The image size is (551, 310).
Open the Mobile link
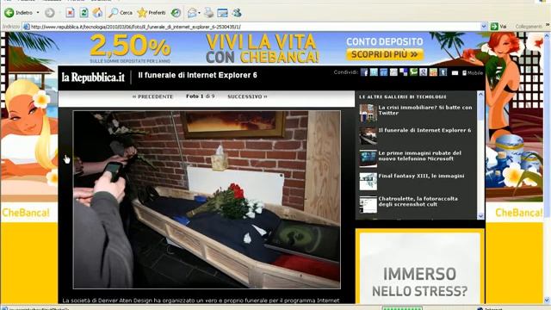point(473,73)
